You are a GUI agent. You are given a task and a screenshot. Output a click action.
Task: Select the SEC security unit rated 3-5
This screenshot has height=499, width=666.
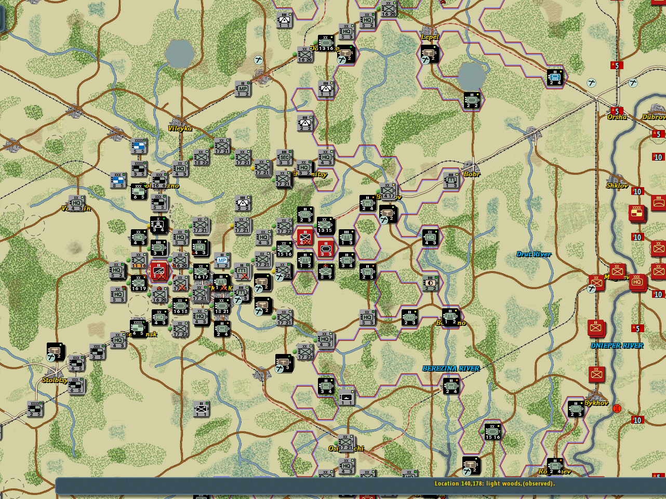click(x=284, y=157)
